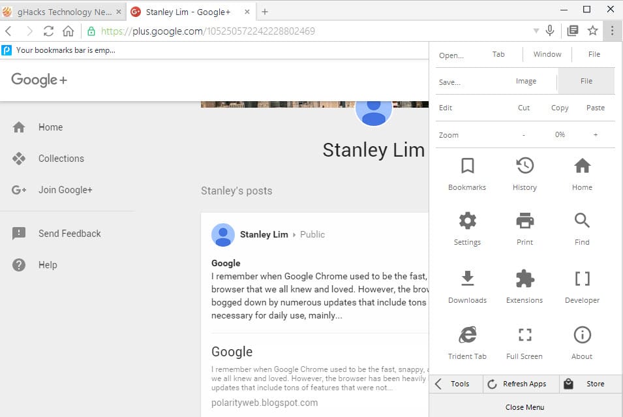This screenshot has height=417, width=623.
Task: Click Close Menu at bottom
Action: [x=525, y=407]
